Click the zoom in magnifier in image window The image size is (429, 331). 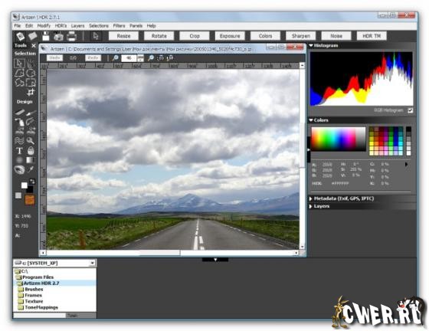(151, 58)
